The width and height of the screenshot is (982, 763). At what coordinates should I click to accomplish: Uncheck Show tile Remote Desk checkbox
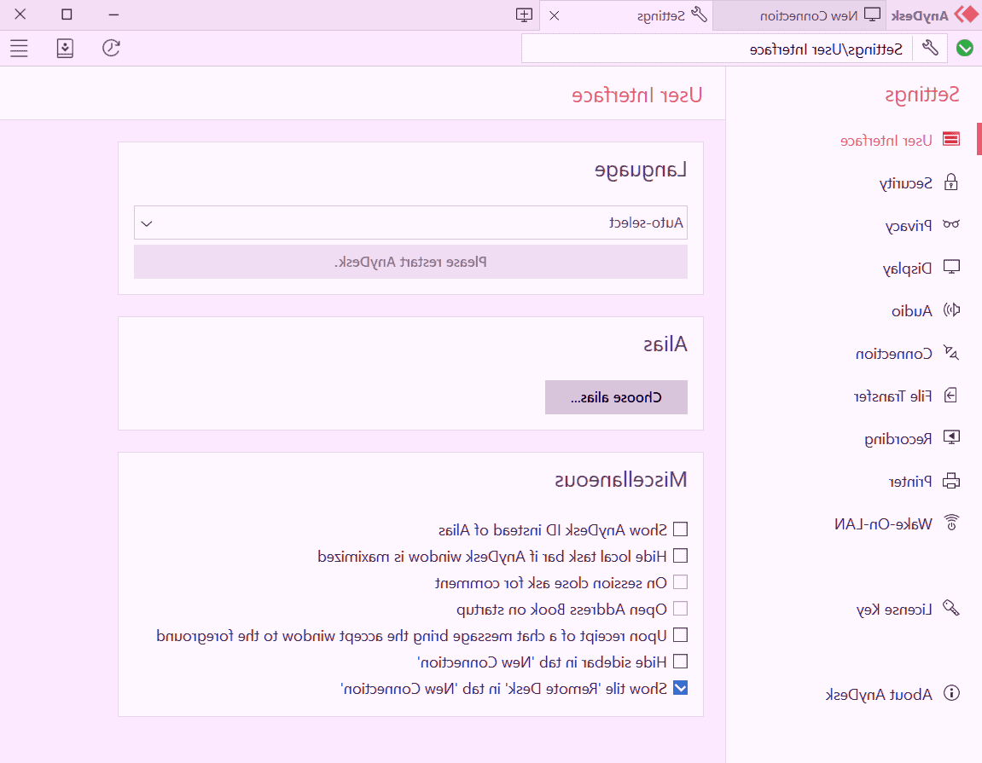coord(680,688)
